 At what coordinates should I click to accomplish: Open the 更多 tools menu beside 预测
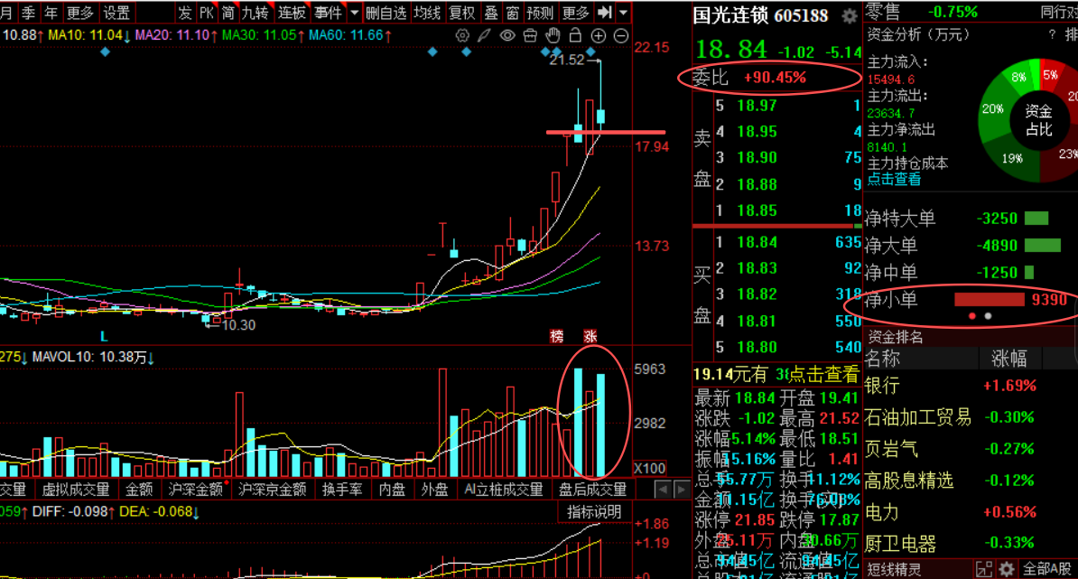point(575,13)
